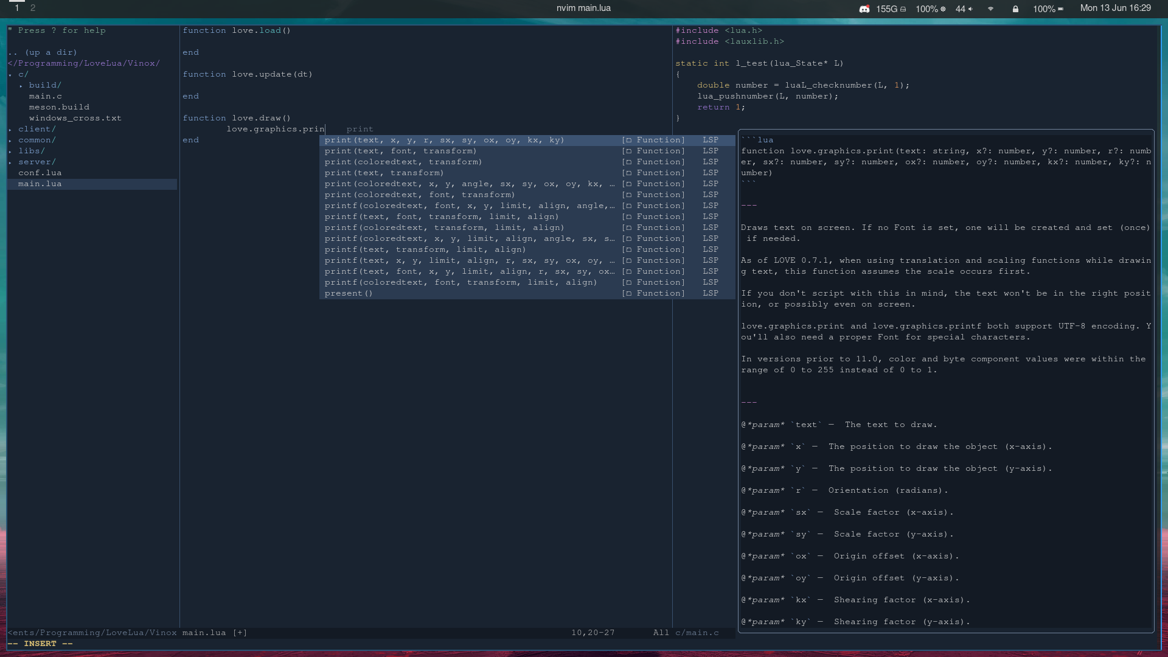Click the brightness gear icon near 100%

click(x=942, y=9)
